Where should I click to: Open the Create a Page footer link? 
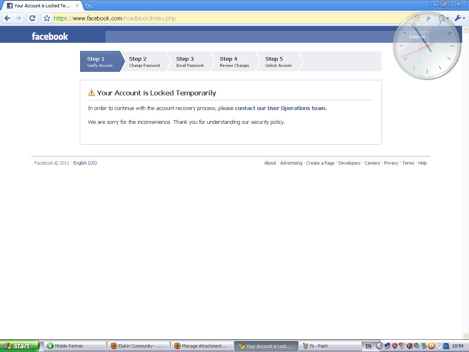(320, 163)
